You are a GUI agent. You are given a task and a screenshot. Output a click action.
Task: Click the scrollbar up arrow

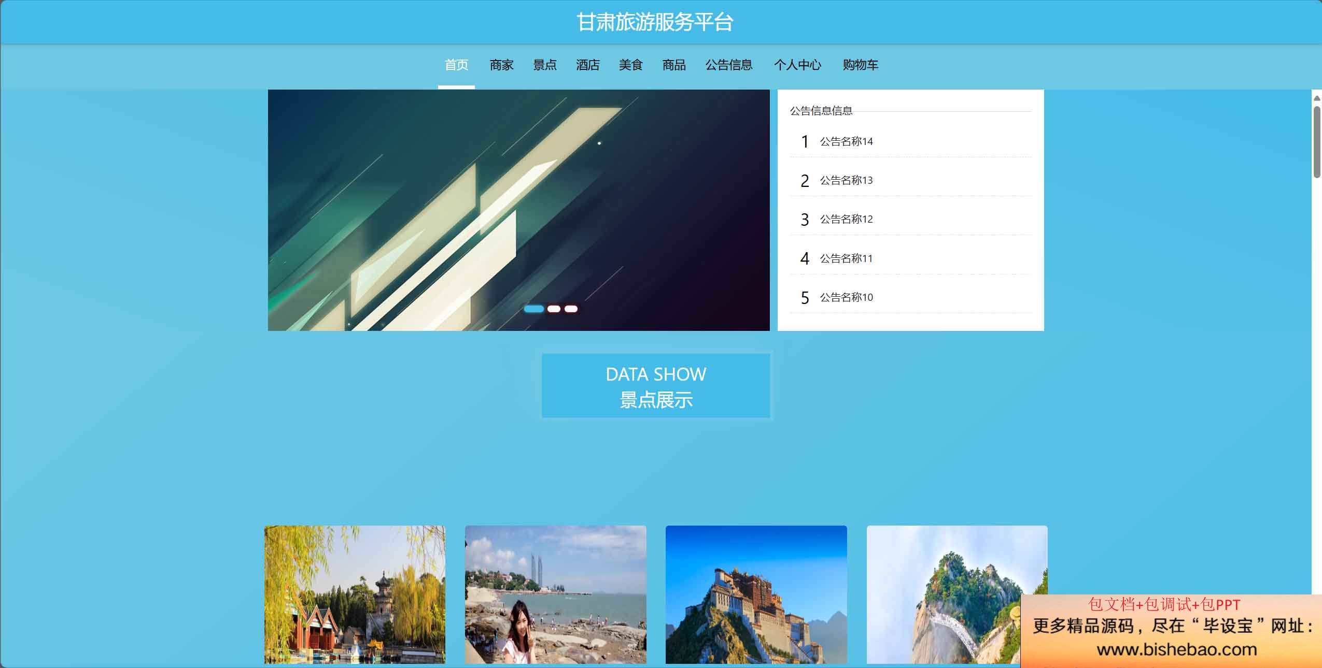pyautogui.click(x=1317, y=98)
